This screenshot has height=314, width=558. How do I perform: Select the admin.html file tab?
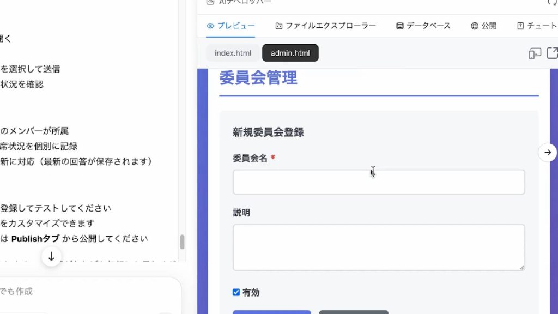[290, 53]
